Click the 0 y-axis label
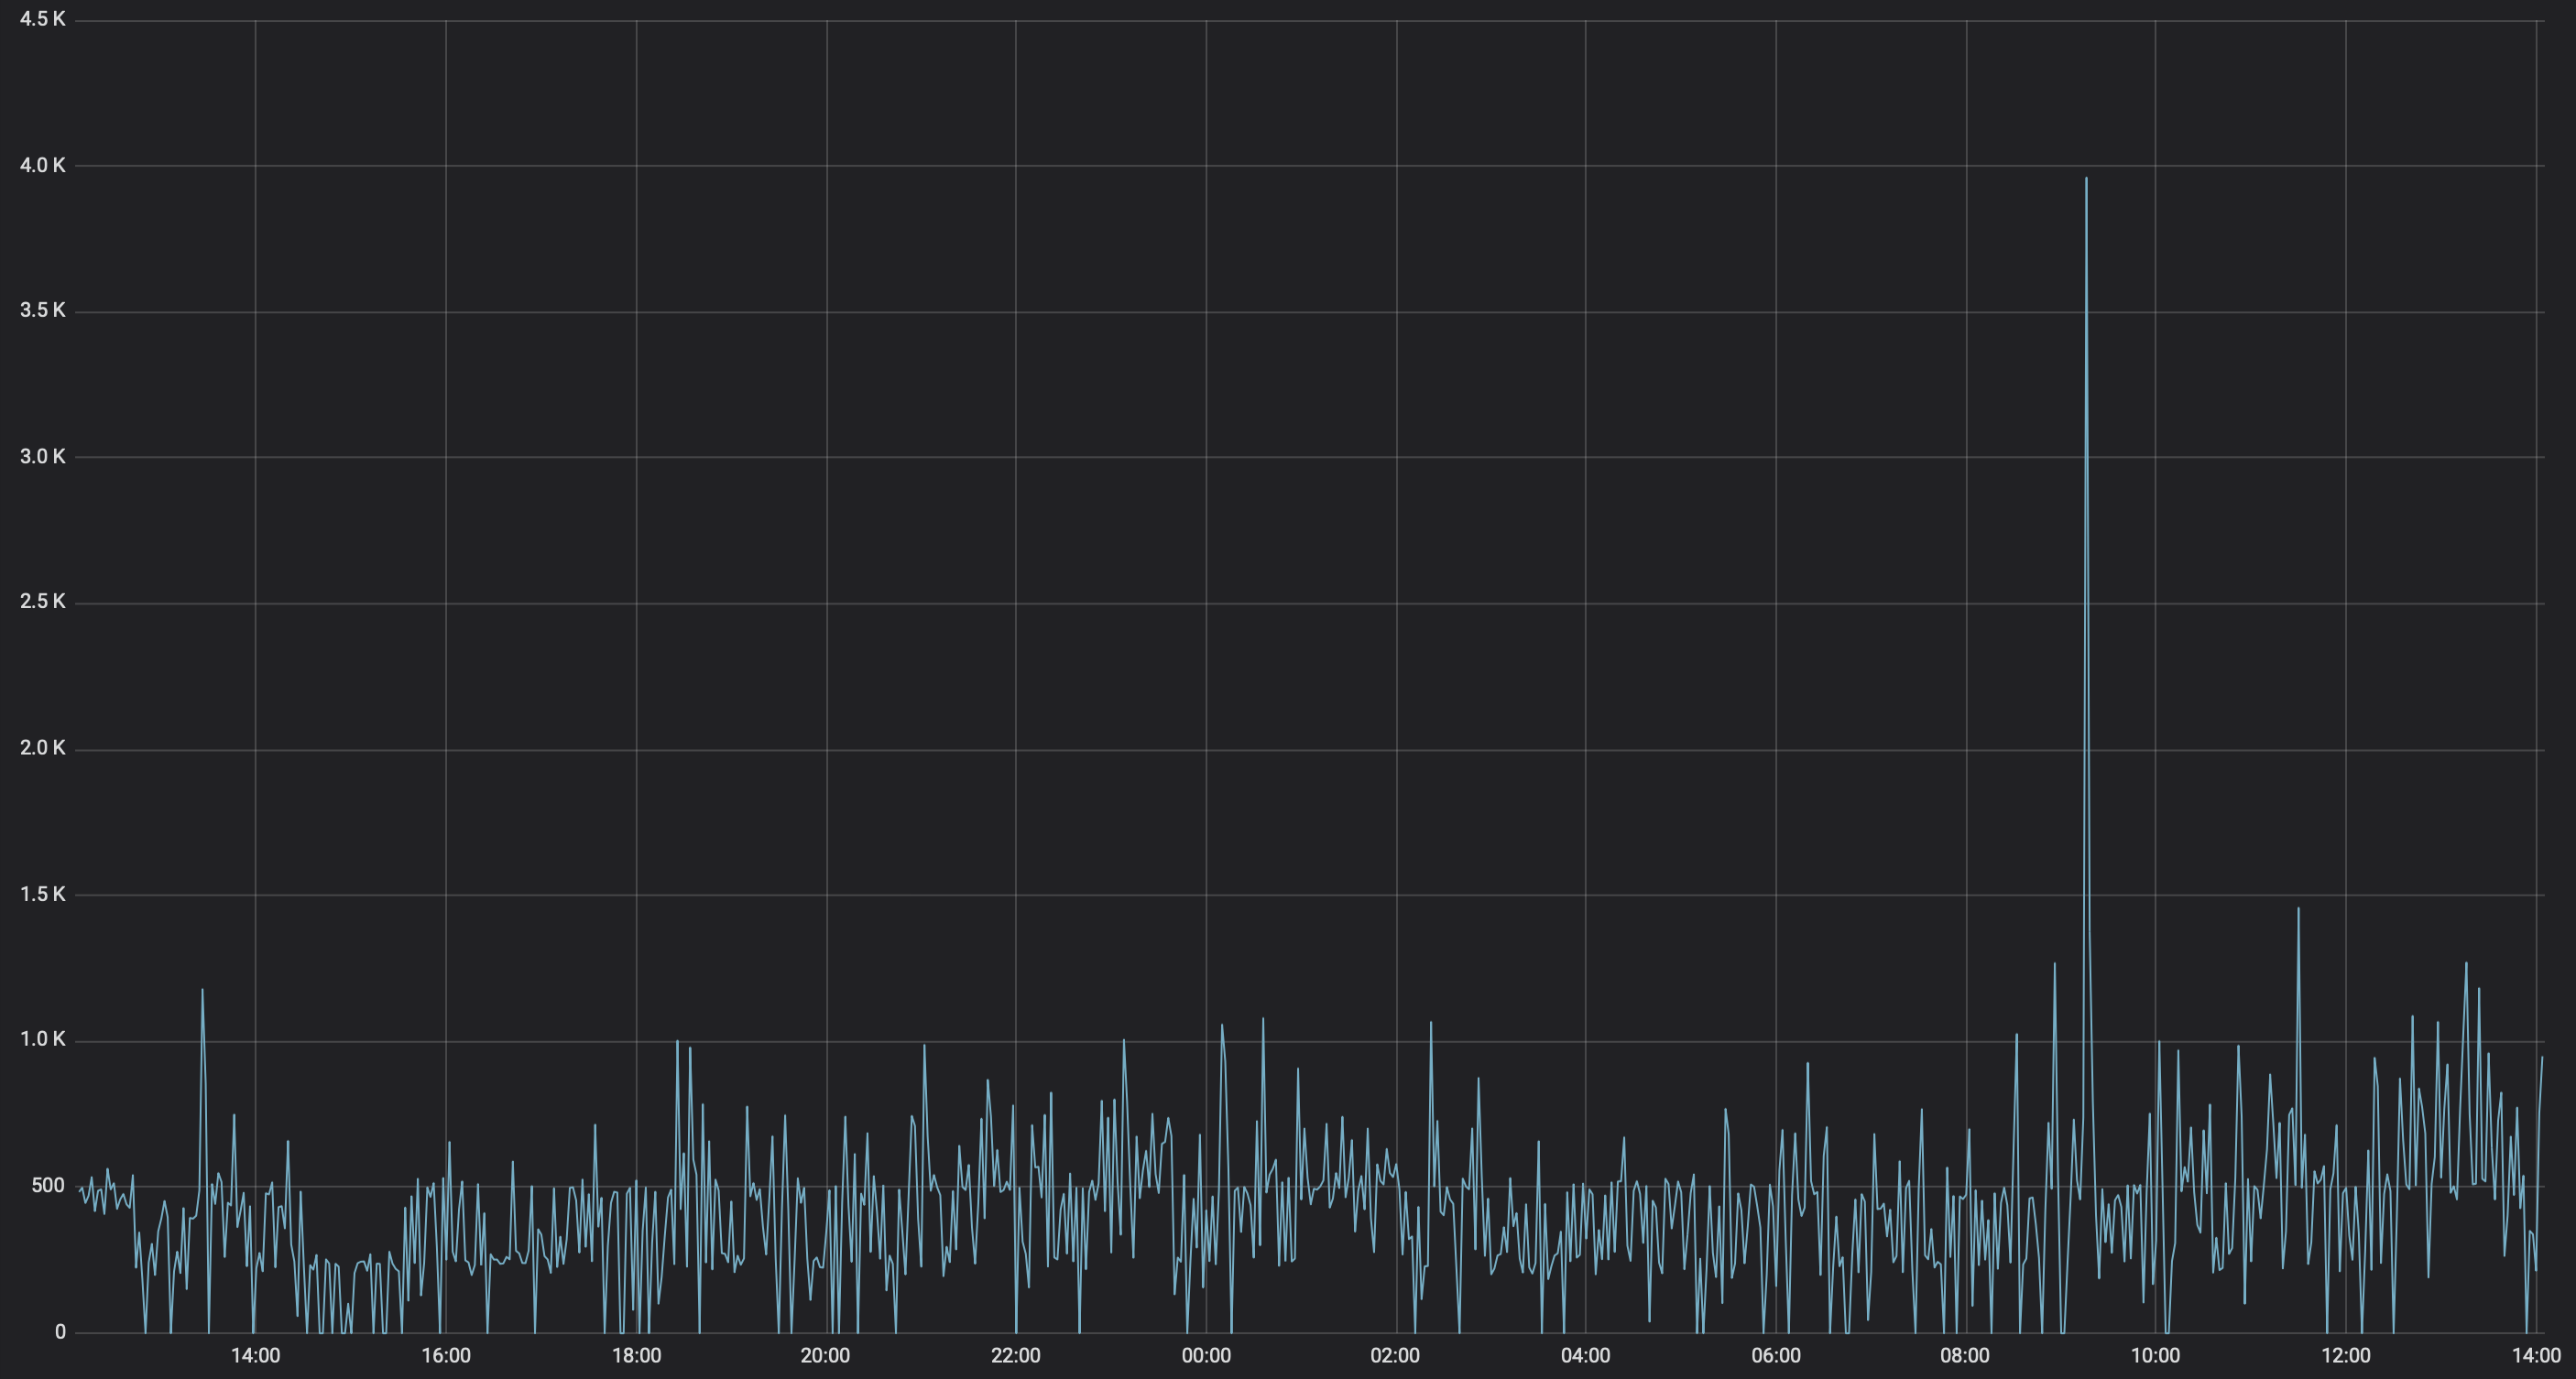Viewport: 2576px width, 1379px height. [60, 1332]
